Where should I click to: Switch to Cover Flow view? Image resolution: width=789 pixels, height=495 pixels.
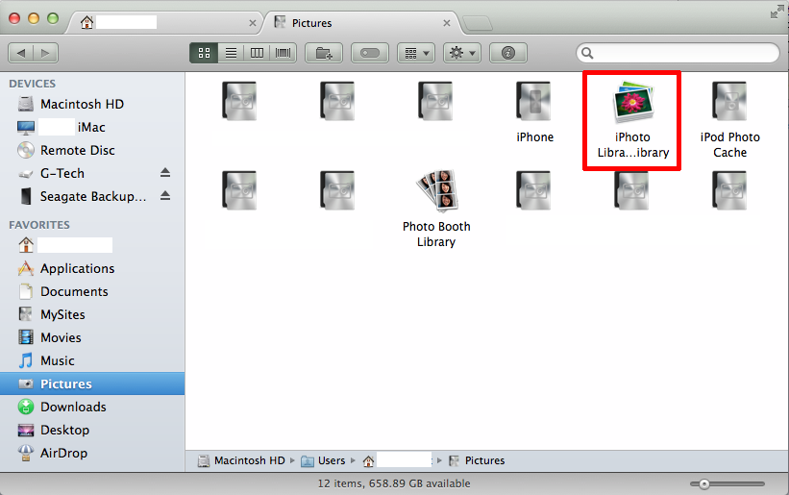pos(284,53)
